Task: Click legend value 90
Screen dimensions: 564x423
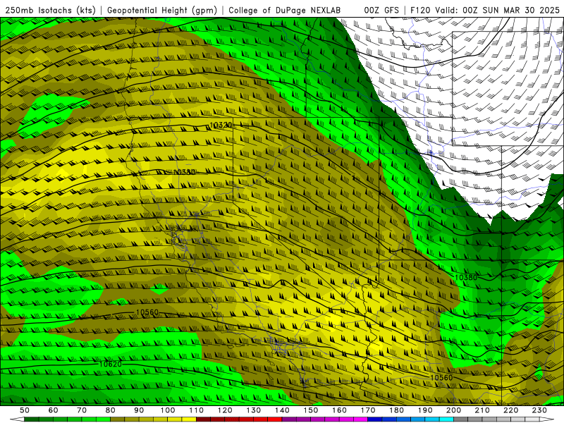Action: coord(139,410)
